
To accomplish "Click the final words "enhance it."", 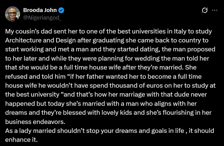I will pos(21,140).
